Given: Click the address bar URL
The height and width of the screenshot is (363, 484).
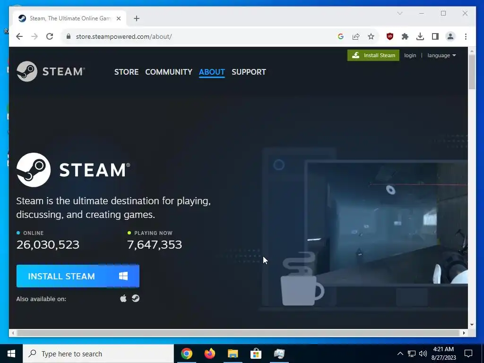Looking at the screenshot, I should coord(124,36).
